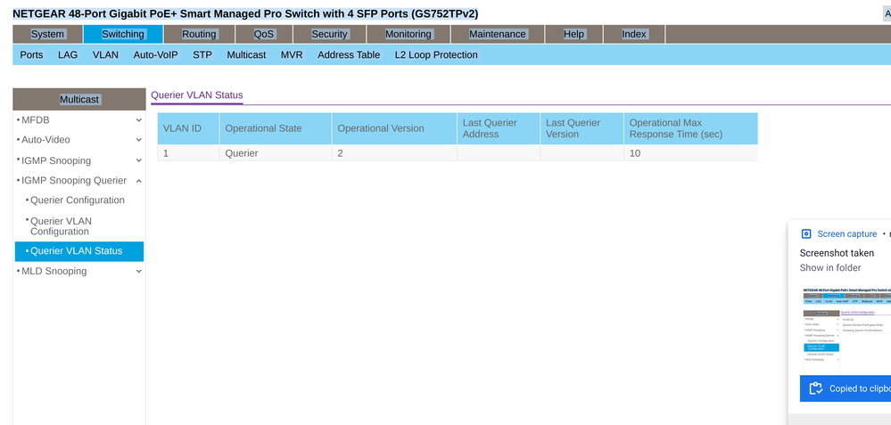Open the System tab

(48, 34)
